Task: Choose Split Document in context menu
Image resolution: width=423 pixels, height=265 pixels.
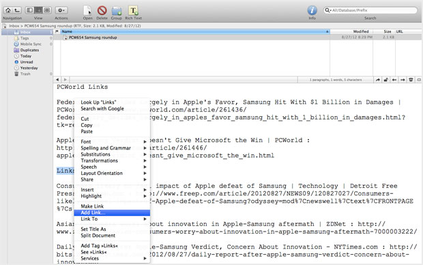Action: (x=112, y=235)
